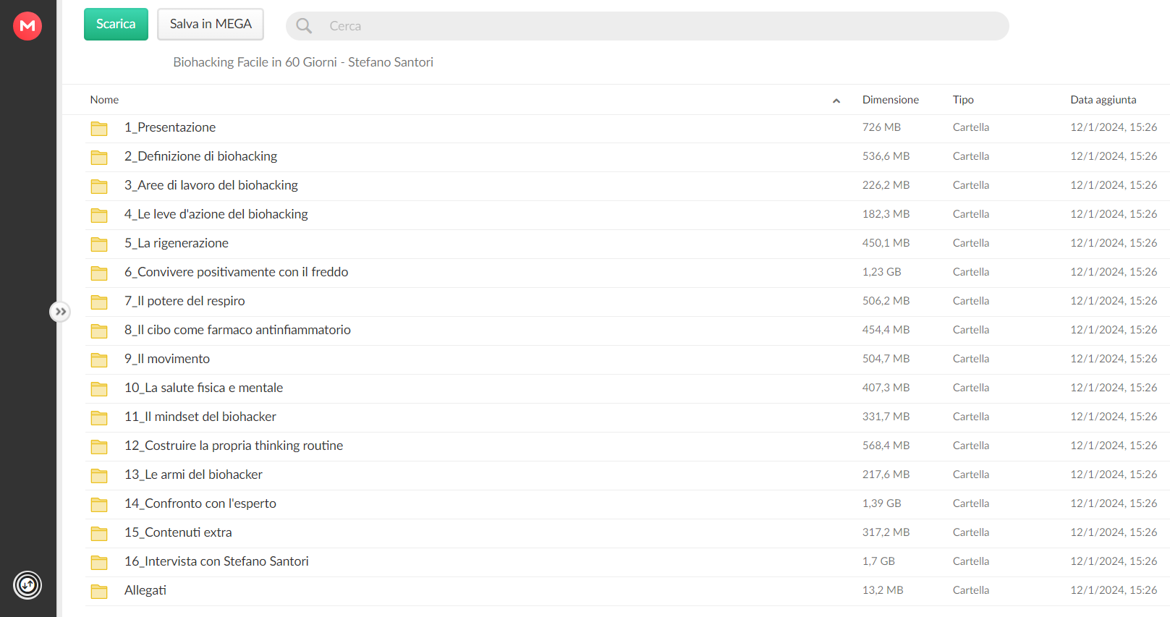Sort by the Data aggiunta column header
Screen dimensions: 1170x617
point(1103,100)
